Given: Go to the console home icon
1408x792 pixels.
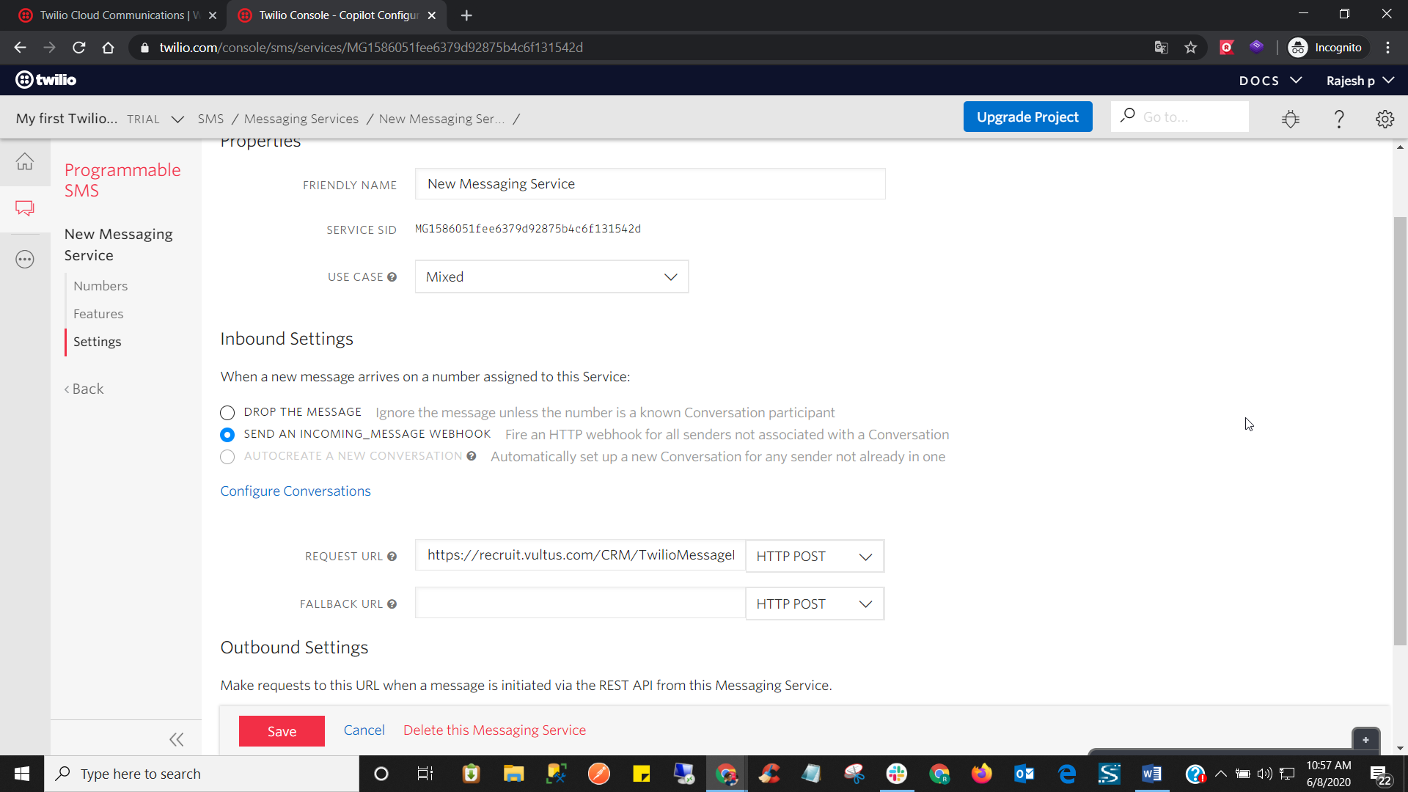Looking at the screenshot, I should (x=25, y=161).
